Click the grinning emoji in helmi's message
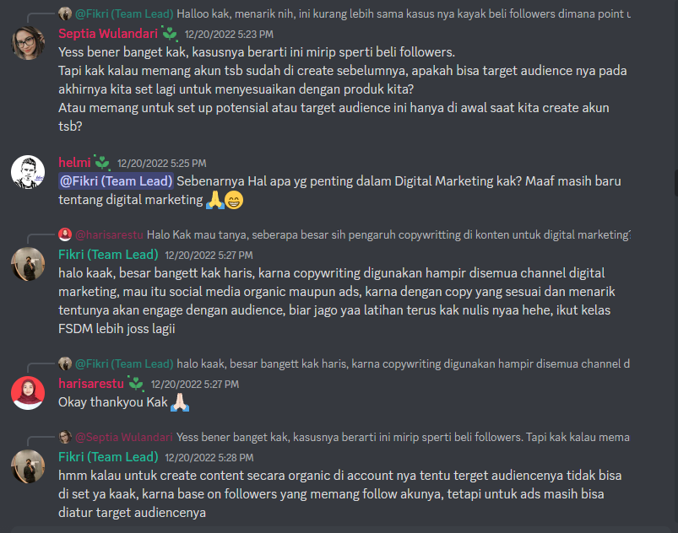 [x=234, y=200]
